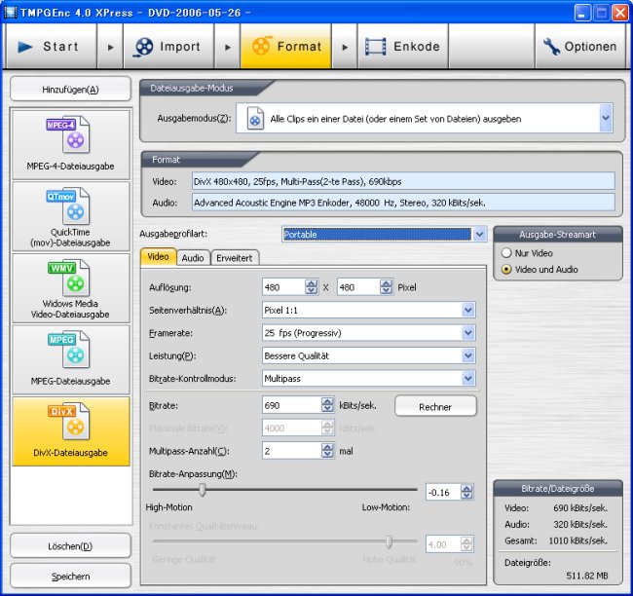Switch to the Format stage
Viewport: 633px width, 596px height.
click(x=285, y=47)
